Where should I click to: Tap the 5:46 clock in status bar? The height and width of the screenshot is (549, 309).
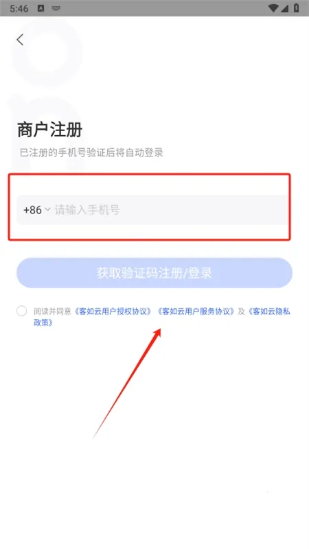click(x=19, y=8)
